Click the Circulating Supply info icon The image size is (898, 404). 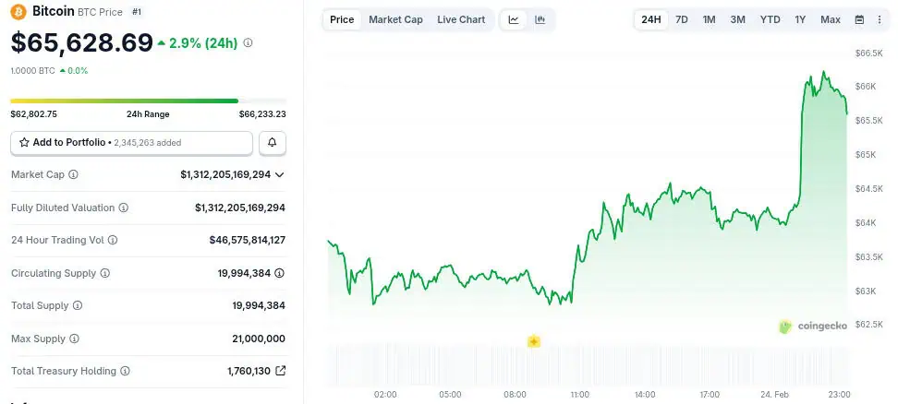tap(105, 273)
